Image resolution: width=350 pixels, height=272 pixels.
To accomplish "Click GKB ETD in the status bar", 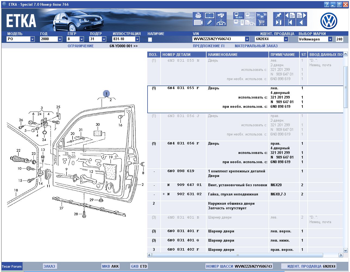I will (139, 266).
